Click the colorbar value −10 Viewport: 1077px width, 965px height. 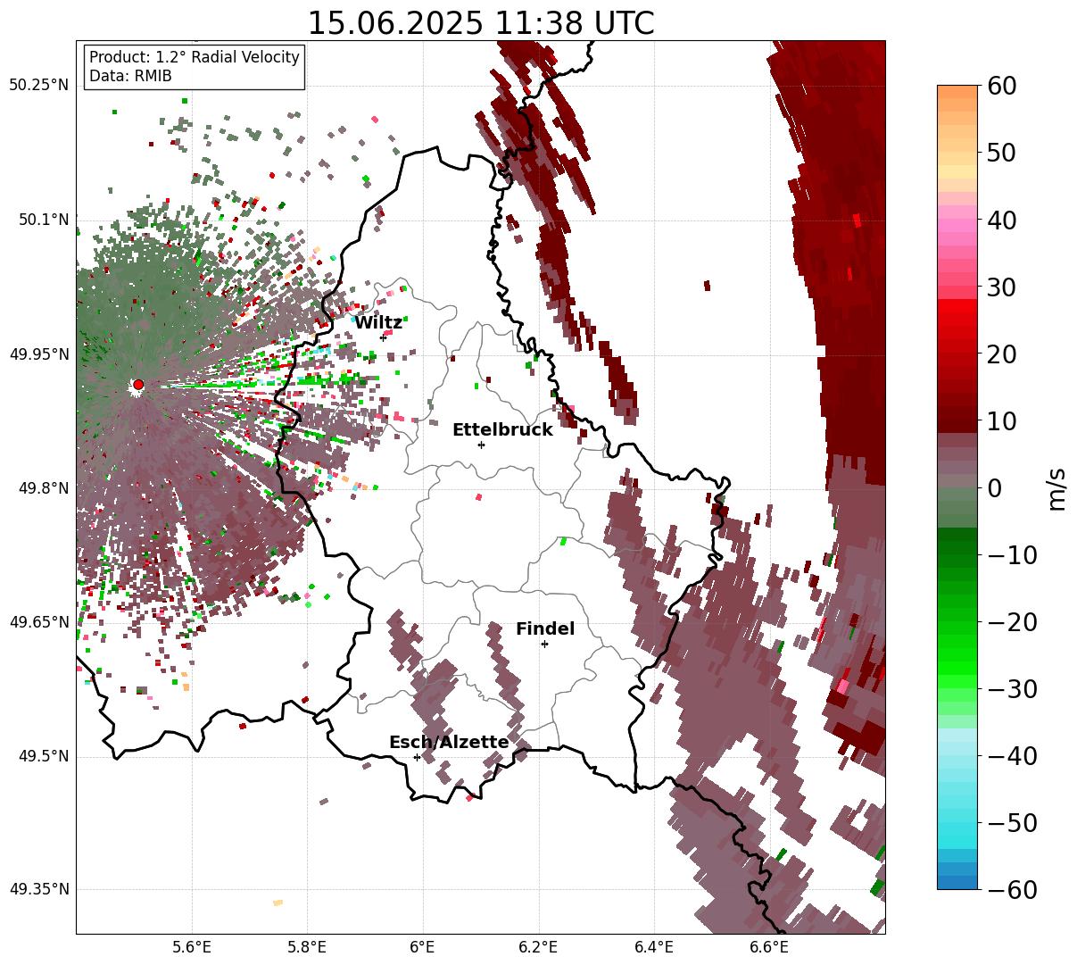(x=1012, y=555)
